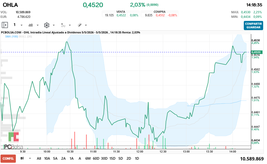The image size is (267, 164).
Task: Click the bottom-right volume 10.589.869
Action: (252, 159)
